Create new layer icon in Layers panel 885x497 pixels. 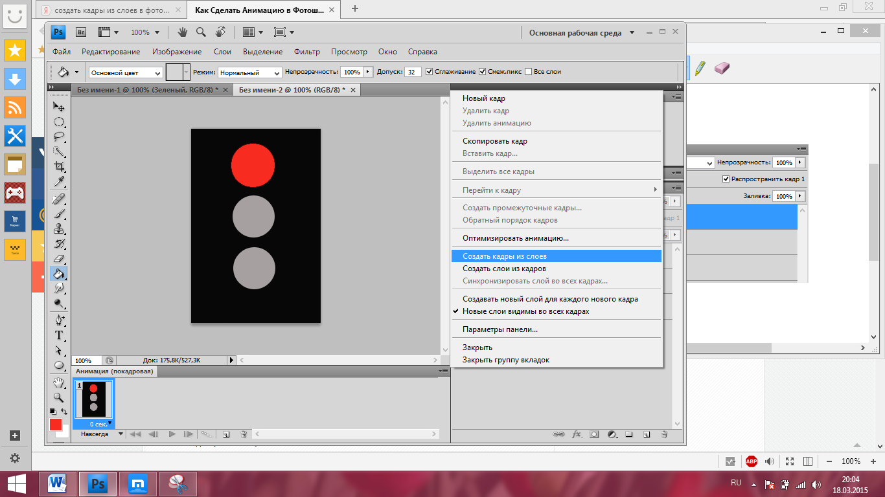coord(646,434)
